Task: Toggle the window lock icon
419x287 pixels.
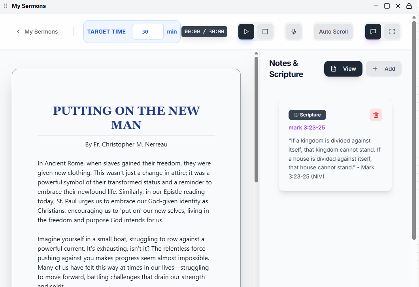Action: 409,6
